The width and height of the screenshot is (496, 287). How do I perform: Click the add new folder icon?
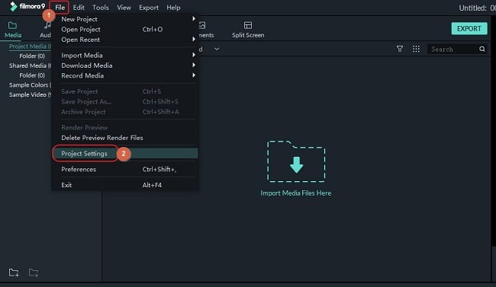click(x=14, y=273)
